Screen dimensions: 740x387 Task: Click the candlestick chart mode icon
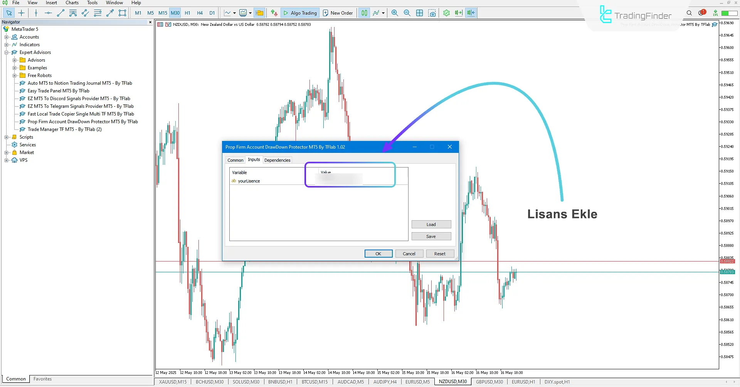(x=364, y=13)
